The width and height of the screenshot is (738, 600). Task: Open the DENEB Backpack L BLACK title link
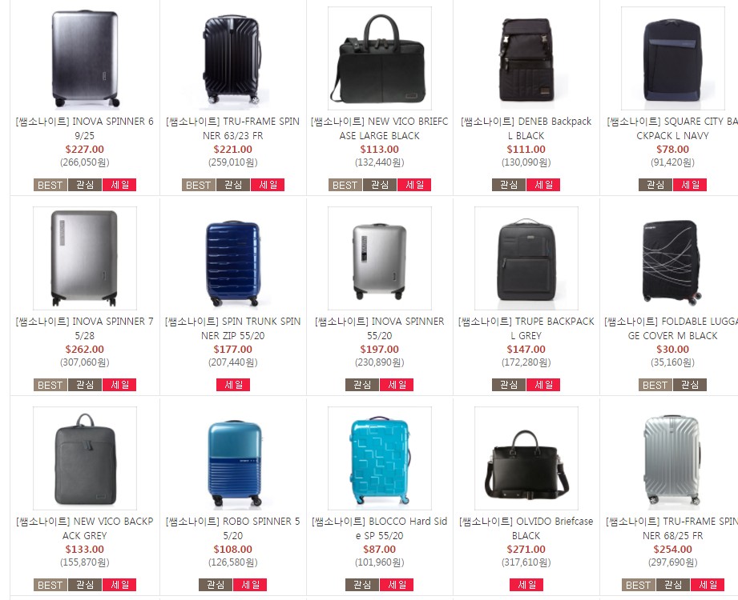pyautogui.click(x=526, y=128)
